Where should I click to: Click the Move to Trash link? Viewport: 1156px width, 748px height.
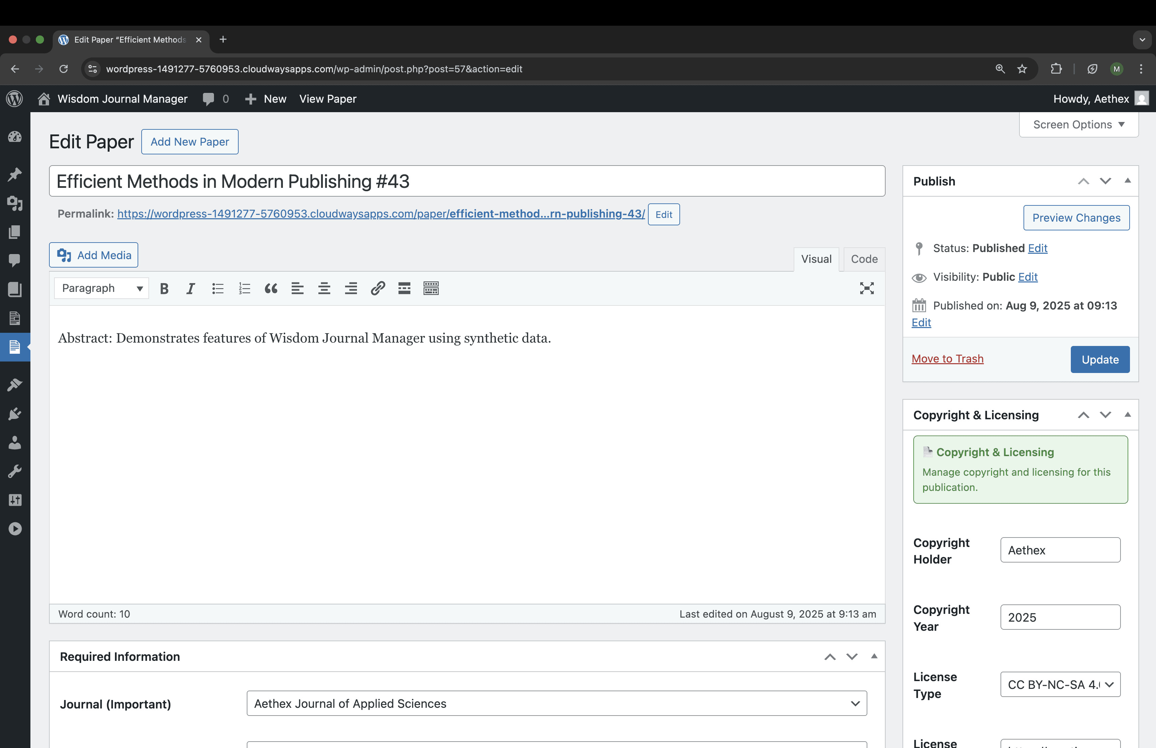coord(947,359)
